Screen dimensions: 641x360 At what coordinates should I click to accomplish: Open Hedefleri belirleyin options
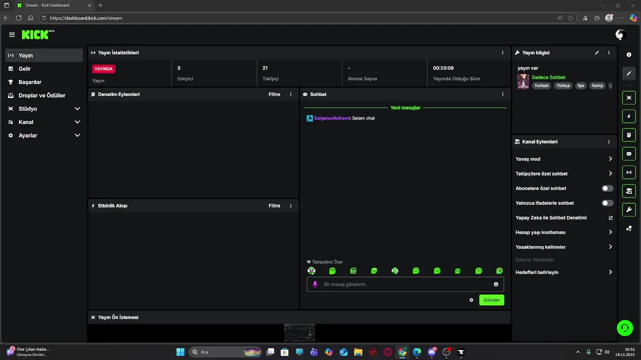(x=564, y=272)
